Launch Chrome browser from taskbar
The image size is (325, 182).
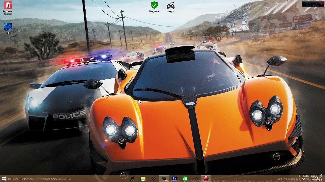tap(153, 179)
